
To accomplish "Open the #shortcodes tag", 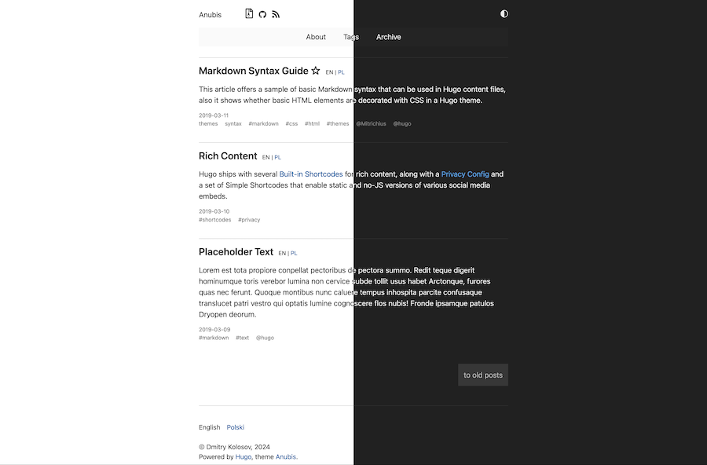I will click(215, 220).
